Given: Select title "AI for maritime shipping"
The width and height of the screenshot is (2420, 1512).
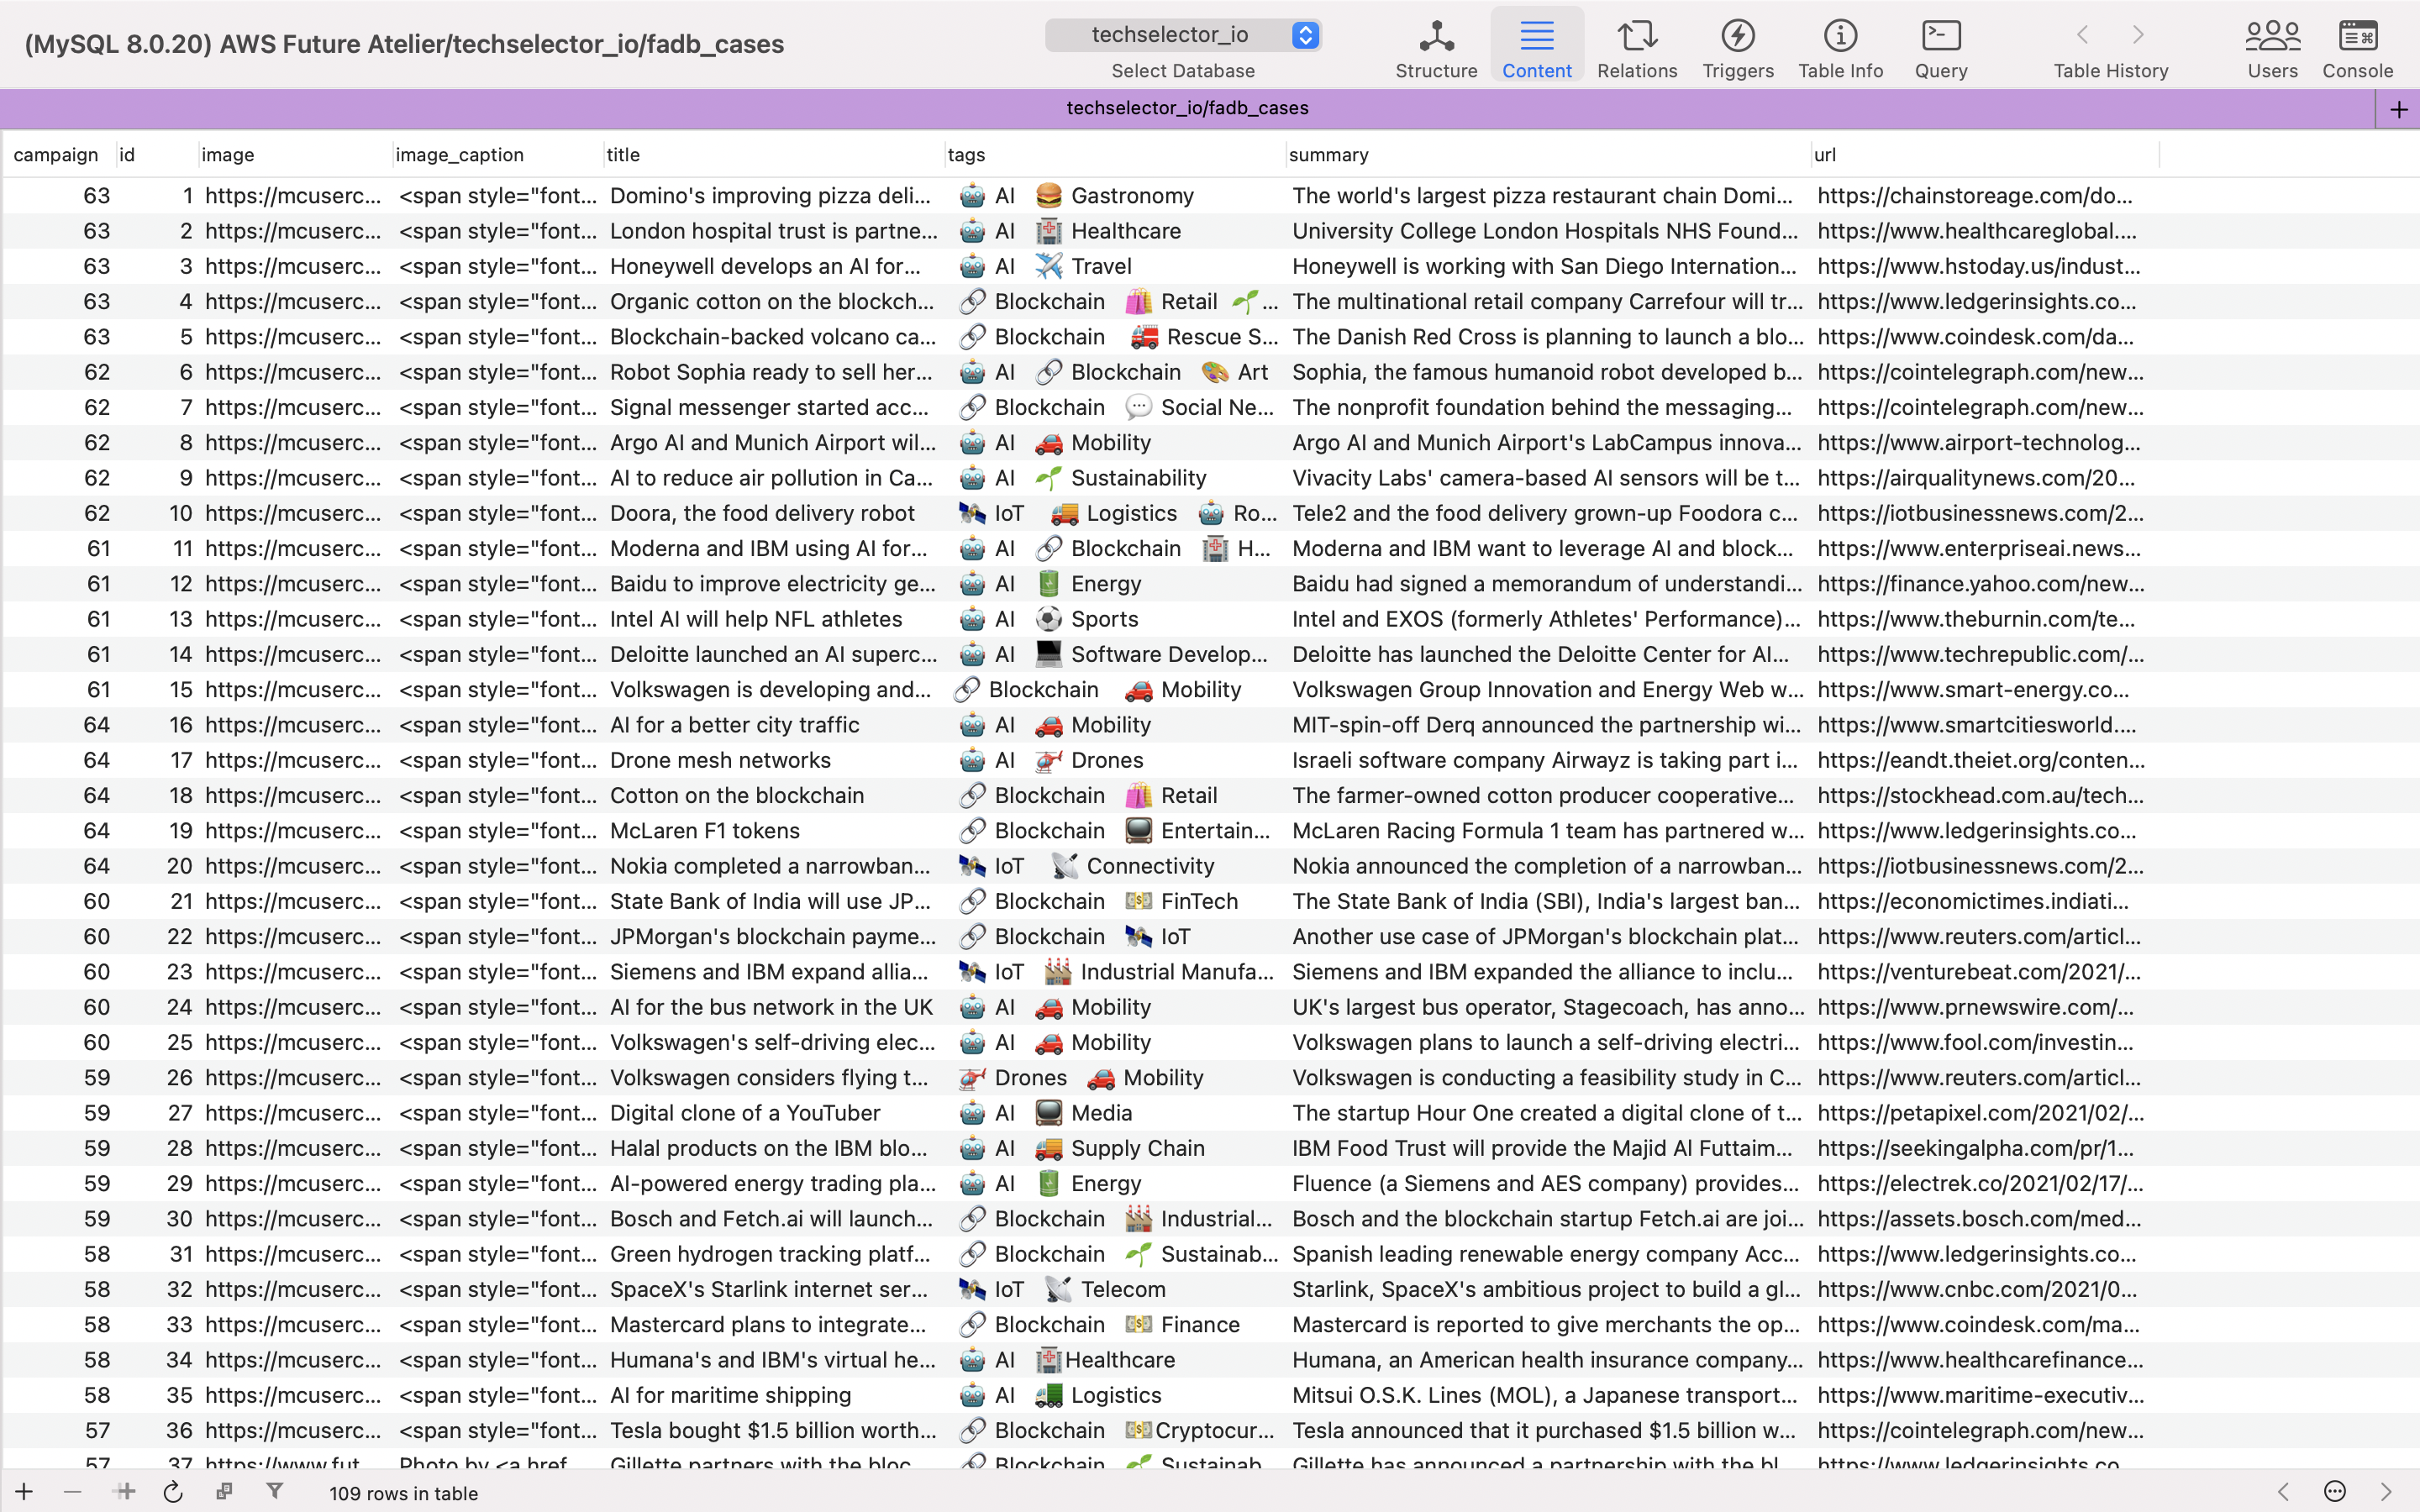Looking at the screenshot, I should [x=774, y=1396].
